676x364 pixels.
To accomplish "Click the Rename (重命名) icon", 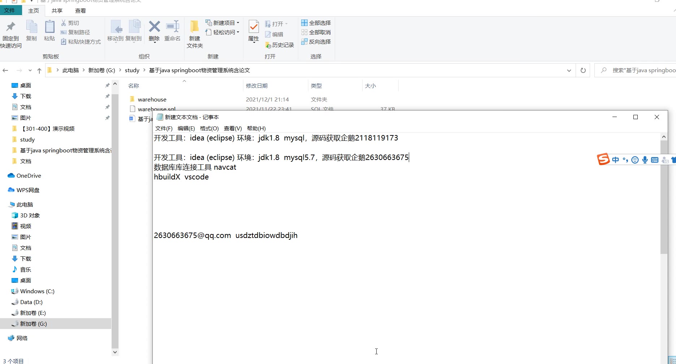I will point(172,26).
